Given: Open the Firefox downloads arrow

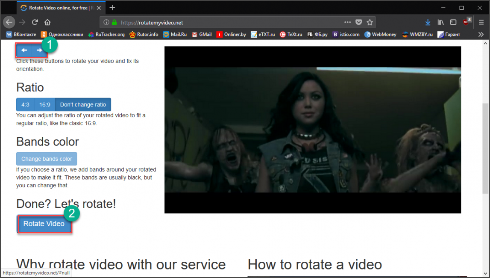Looking at the screenshot, I should pos(428,22).
